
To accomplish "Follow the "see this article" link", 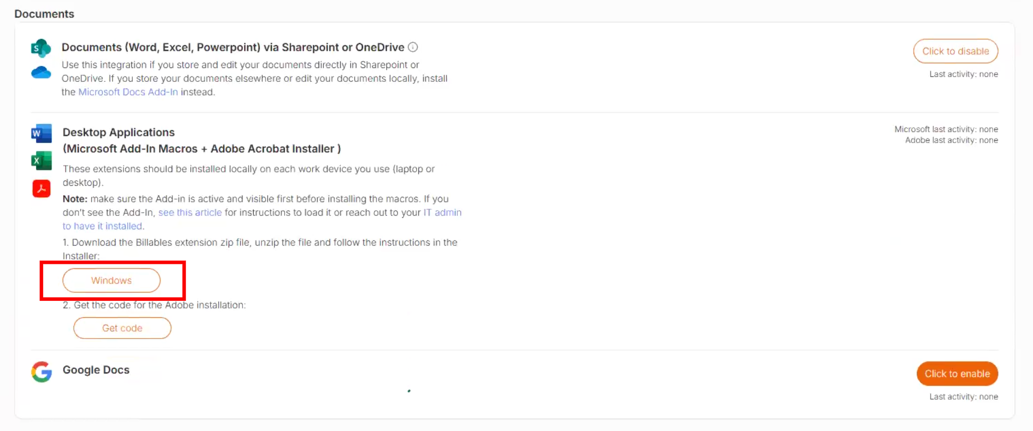I will coord(190,212).
